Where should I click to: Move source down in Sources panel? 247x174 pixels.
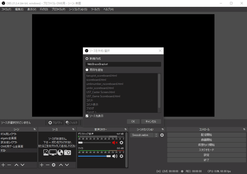coord(67,165)
